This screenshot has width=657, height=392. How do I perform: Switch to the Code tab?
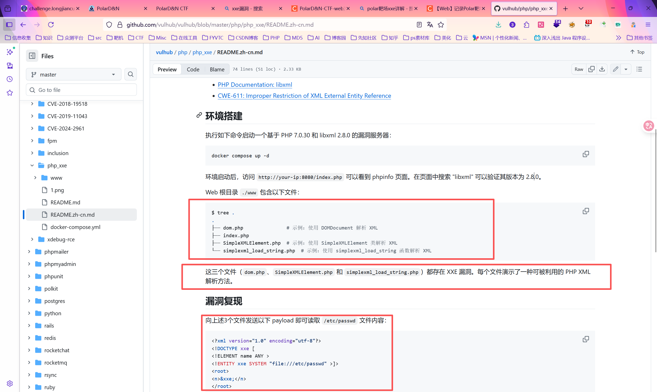pyautogui.click(x=193, y=69)
